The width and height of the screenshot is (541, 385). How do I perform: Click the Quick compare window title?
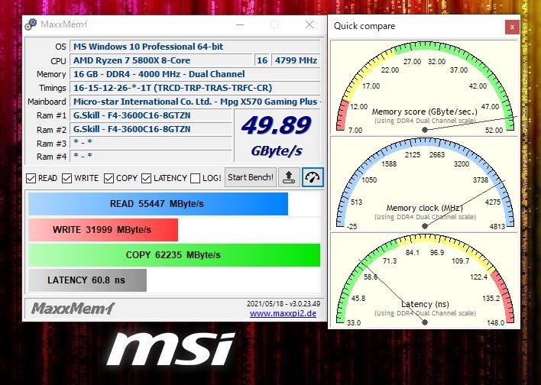coord(364,26)
